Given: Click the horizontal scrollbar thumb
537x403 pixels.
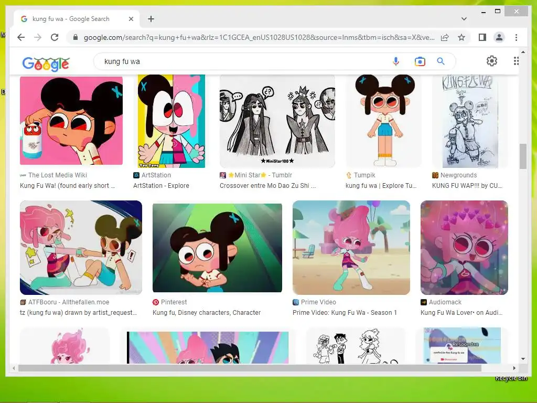Looking at the screenshot, I should point(250,368).
